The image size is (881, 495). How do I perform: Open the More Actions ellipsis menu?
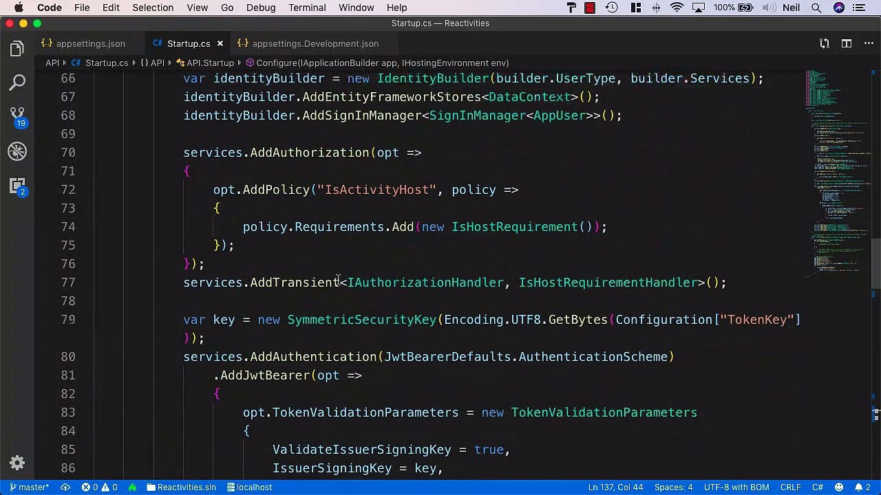[868, 43]
